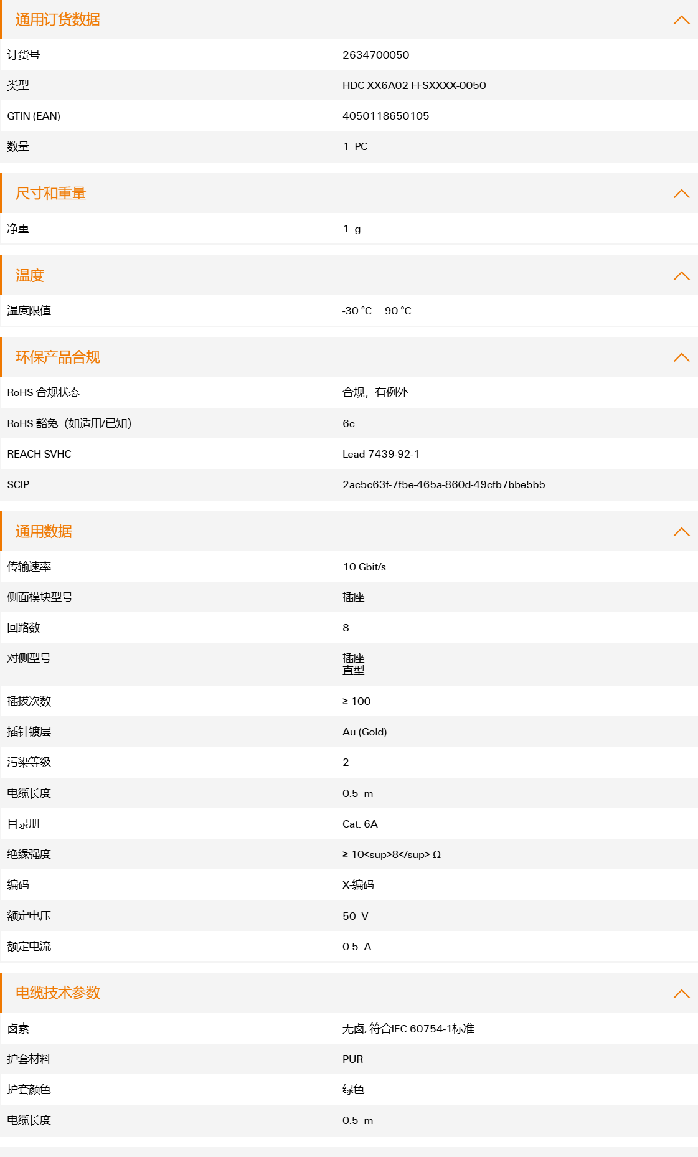The image size is (698, 1157).
Task: Click the 护套颜色 label
Action: 29,1090
